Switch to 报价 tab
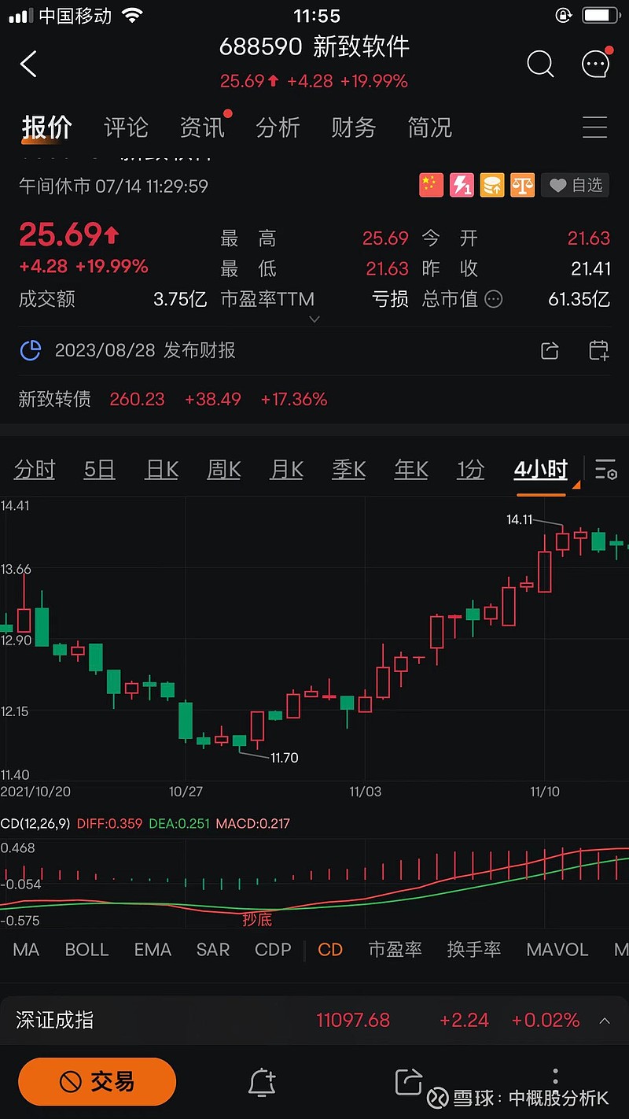The width and height of the screenshot is (629, 1119). [x=47, y=127]
